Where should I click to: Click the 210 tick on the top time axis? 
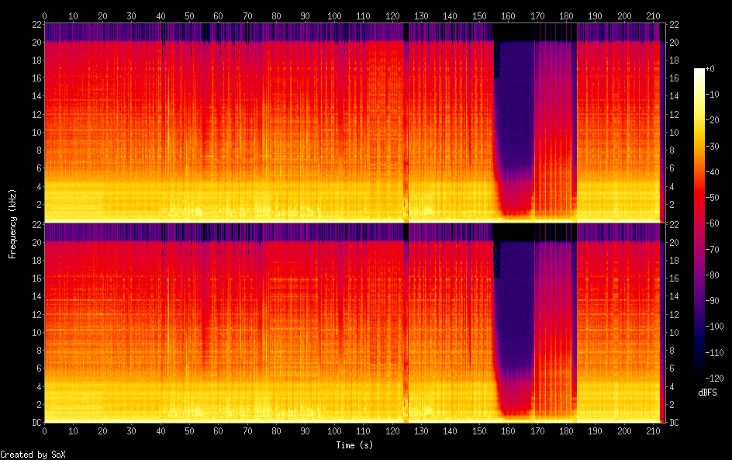[x=653, y=16]
